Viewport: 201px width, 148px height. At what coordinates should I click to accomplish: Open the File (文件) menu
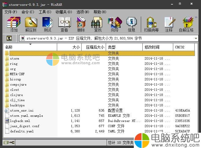(11, 12)
